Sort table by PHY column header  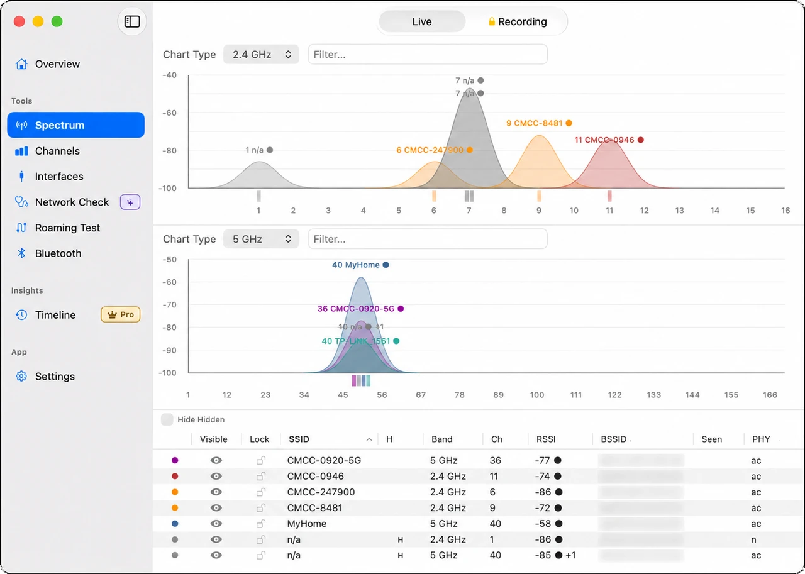(x=761, y=439)
